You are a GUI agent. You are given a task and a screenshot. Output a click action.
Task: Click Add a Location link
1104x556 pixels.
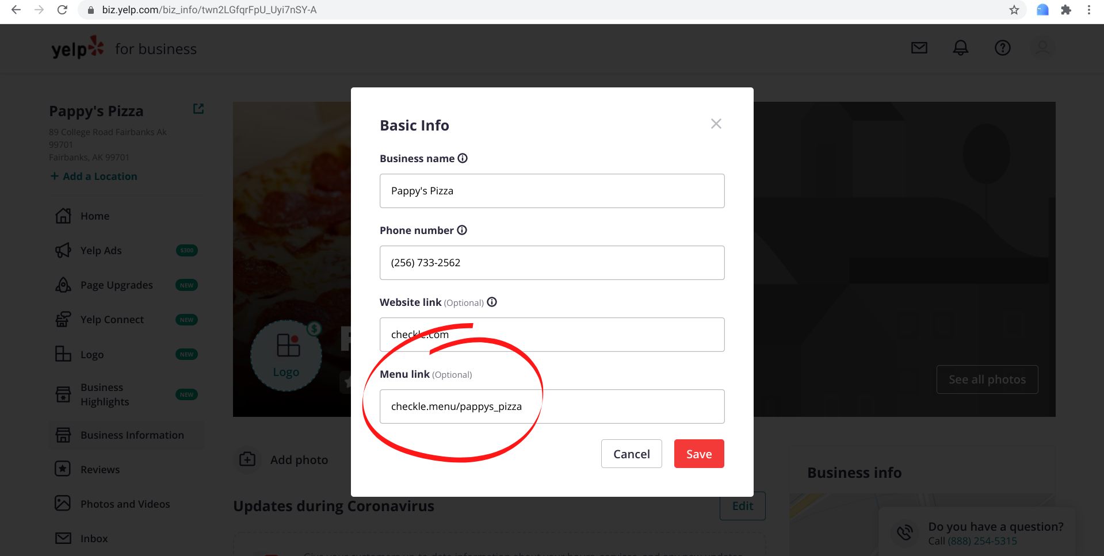(x=94, y=177)
